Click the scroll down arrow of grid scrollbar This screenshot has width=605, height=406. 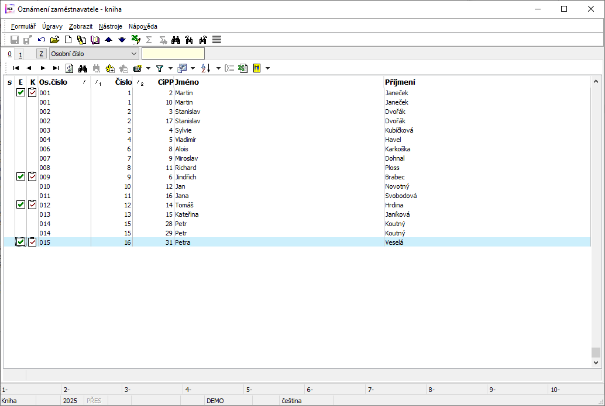click(x=596, y=362)
